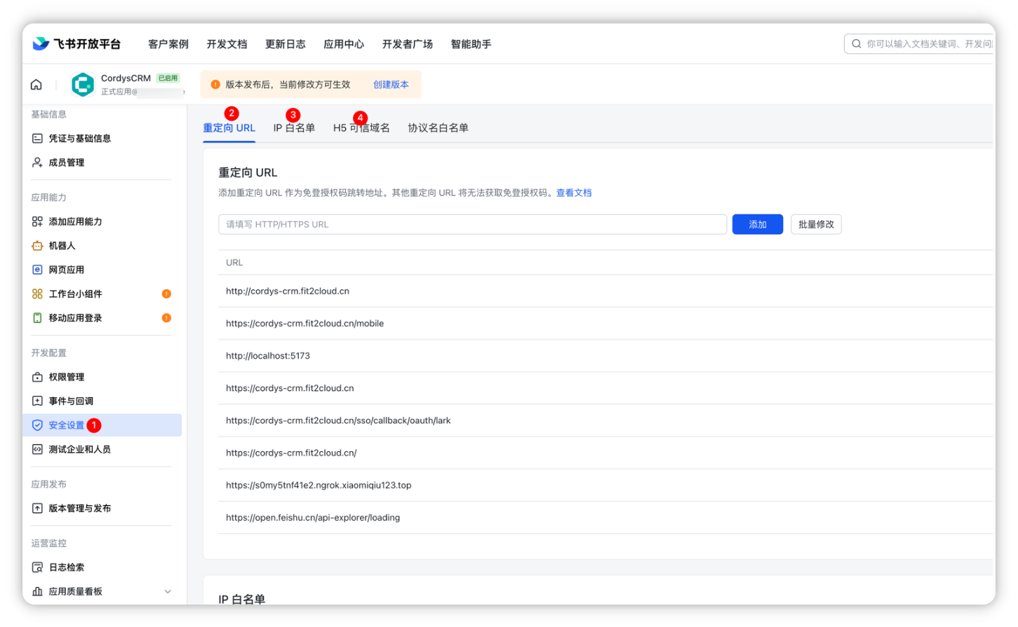This screenshot has height=627, width=1018.
Task: Open 应用中心 in top navigation
Action: [344, 44]
